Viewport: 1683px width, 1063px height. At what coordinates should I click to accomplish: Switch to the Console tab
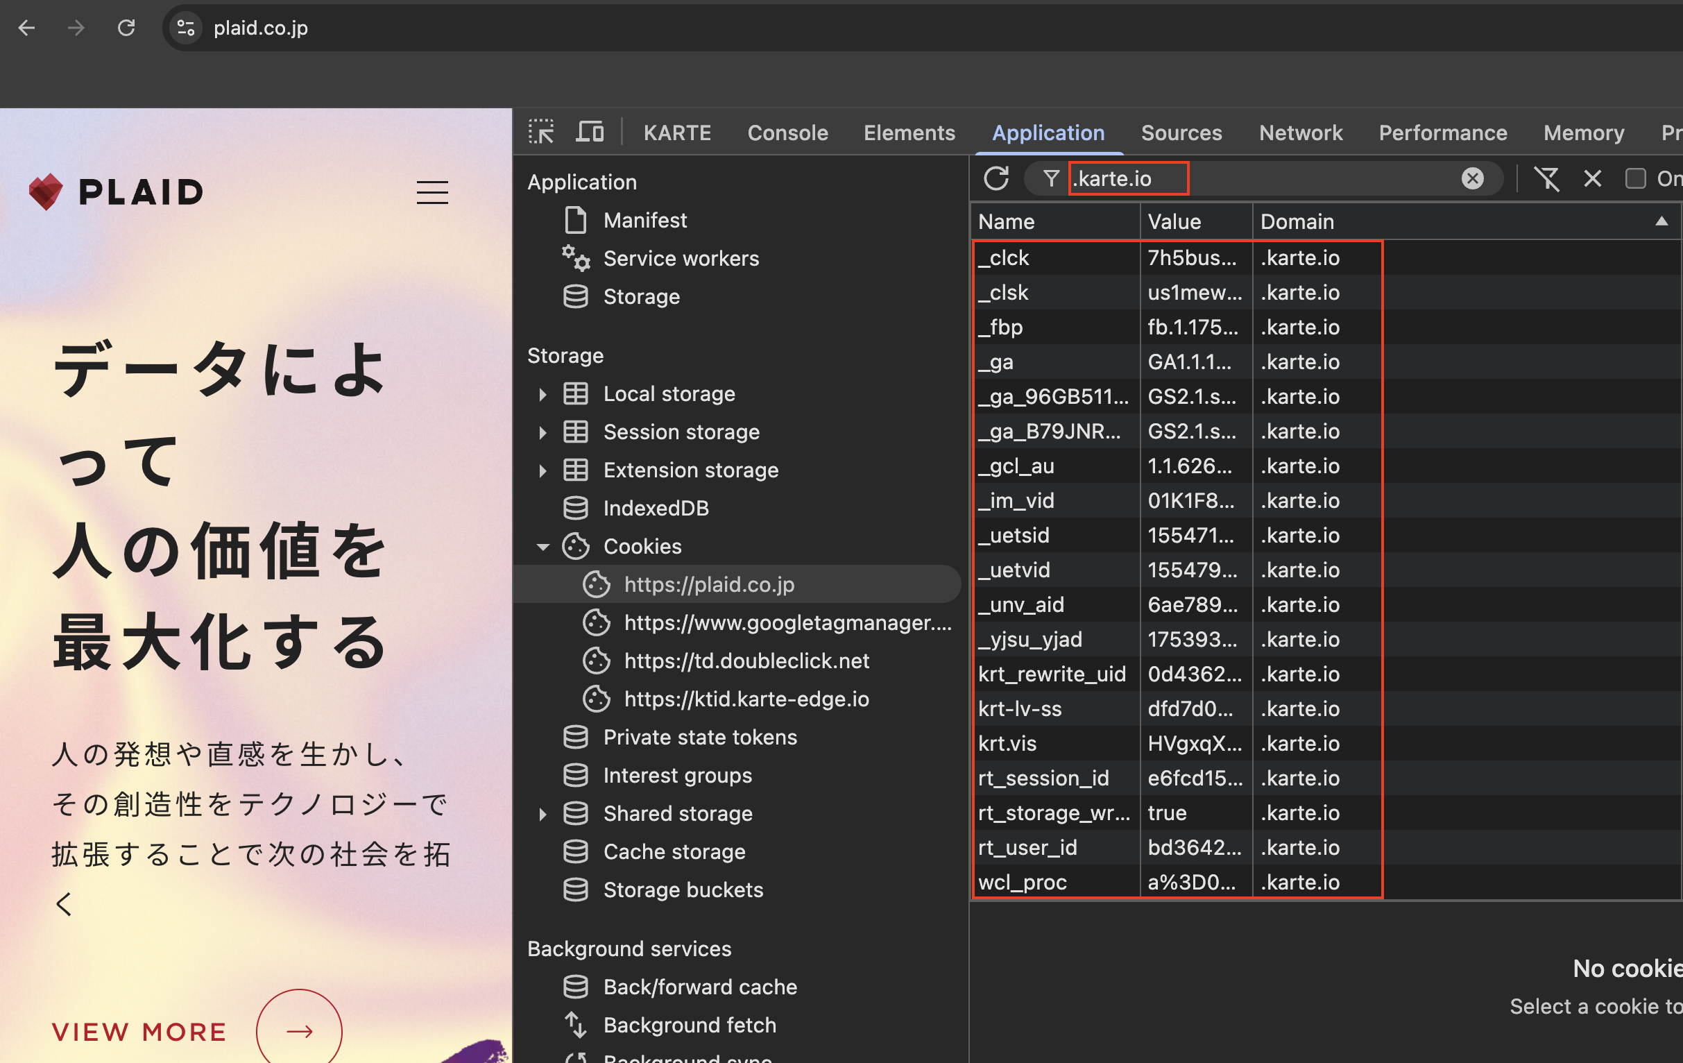[x=787, y=133]
